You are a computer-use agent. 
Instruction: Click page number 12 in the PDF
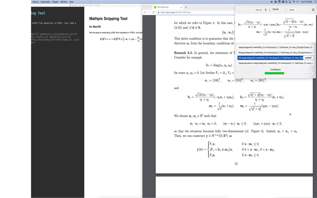click(x=236, y=164)
